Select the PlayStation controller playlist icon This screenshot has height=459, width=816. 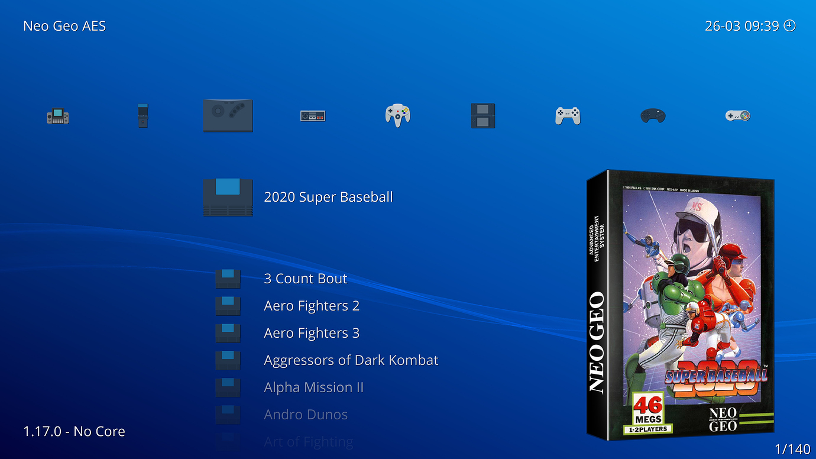point(568,115)
